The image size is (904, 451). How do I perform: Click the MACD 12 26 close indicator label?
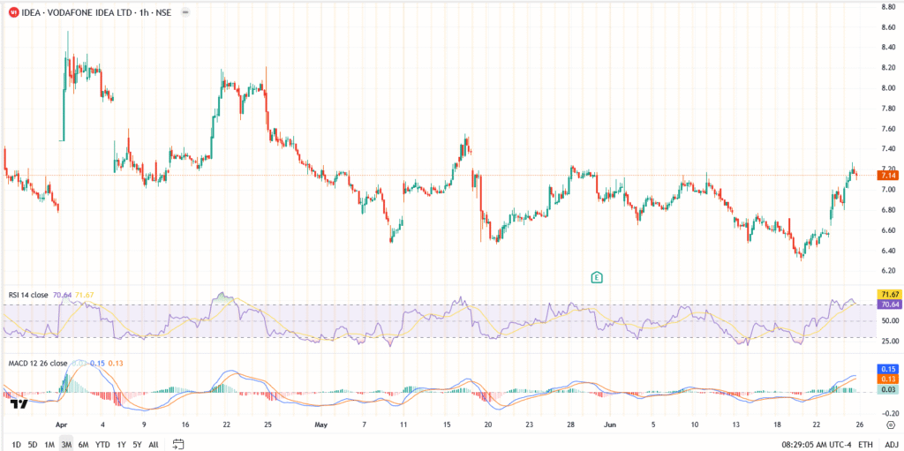tap(35, 364)
